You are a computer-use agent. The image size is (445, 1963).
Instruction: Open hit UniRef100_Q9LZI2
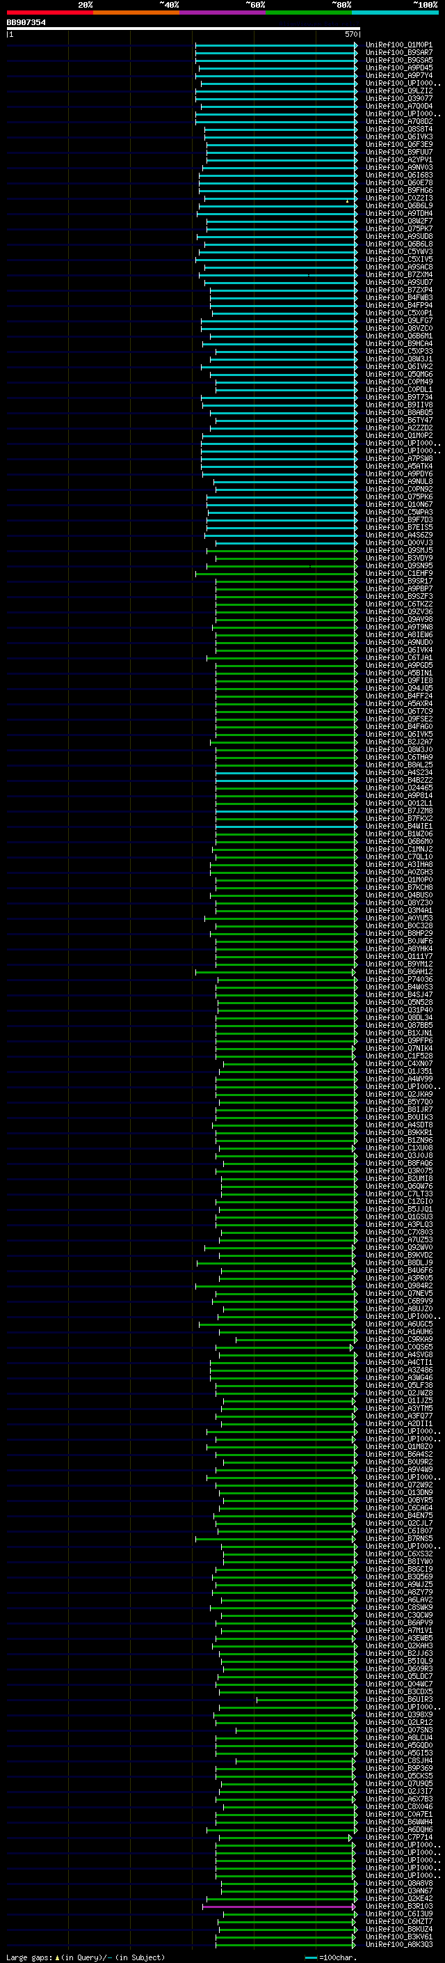[398, 91]
